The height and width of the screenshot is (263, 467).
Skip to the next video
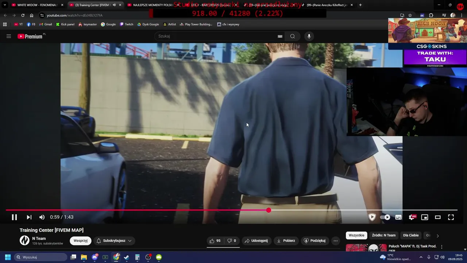[29, 217]
